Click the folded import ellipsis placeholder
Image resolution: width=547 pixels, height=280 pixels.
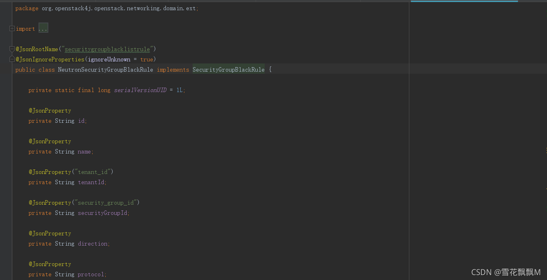tap(43, 29)
